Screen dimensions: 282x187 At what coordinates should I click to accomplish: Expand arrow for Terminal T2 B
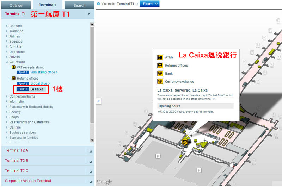point(91,162)
